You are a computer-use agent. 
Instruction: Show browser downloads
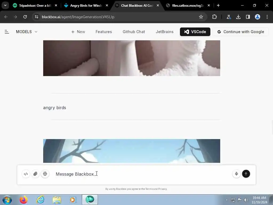click(238, 17)
